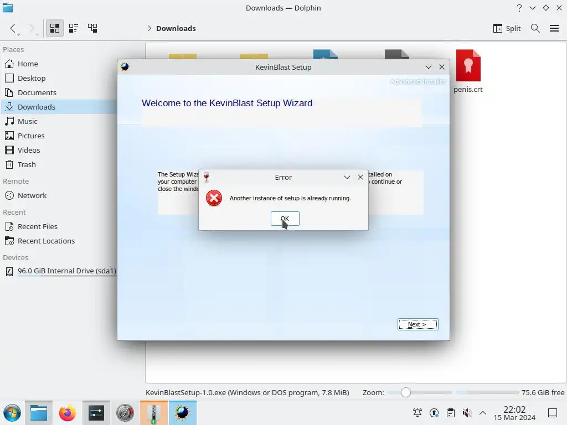Open Recent Locations in sidebar
The width and height of the screenshot is (567, 425).
(58, 241)
